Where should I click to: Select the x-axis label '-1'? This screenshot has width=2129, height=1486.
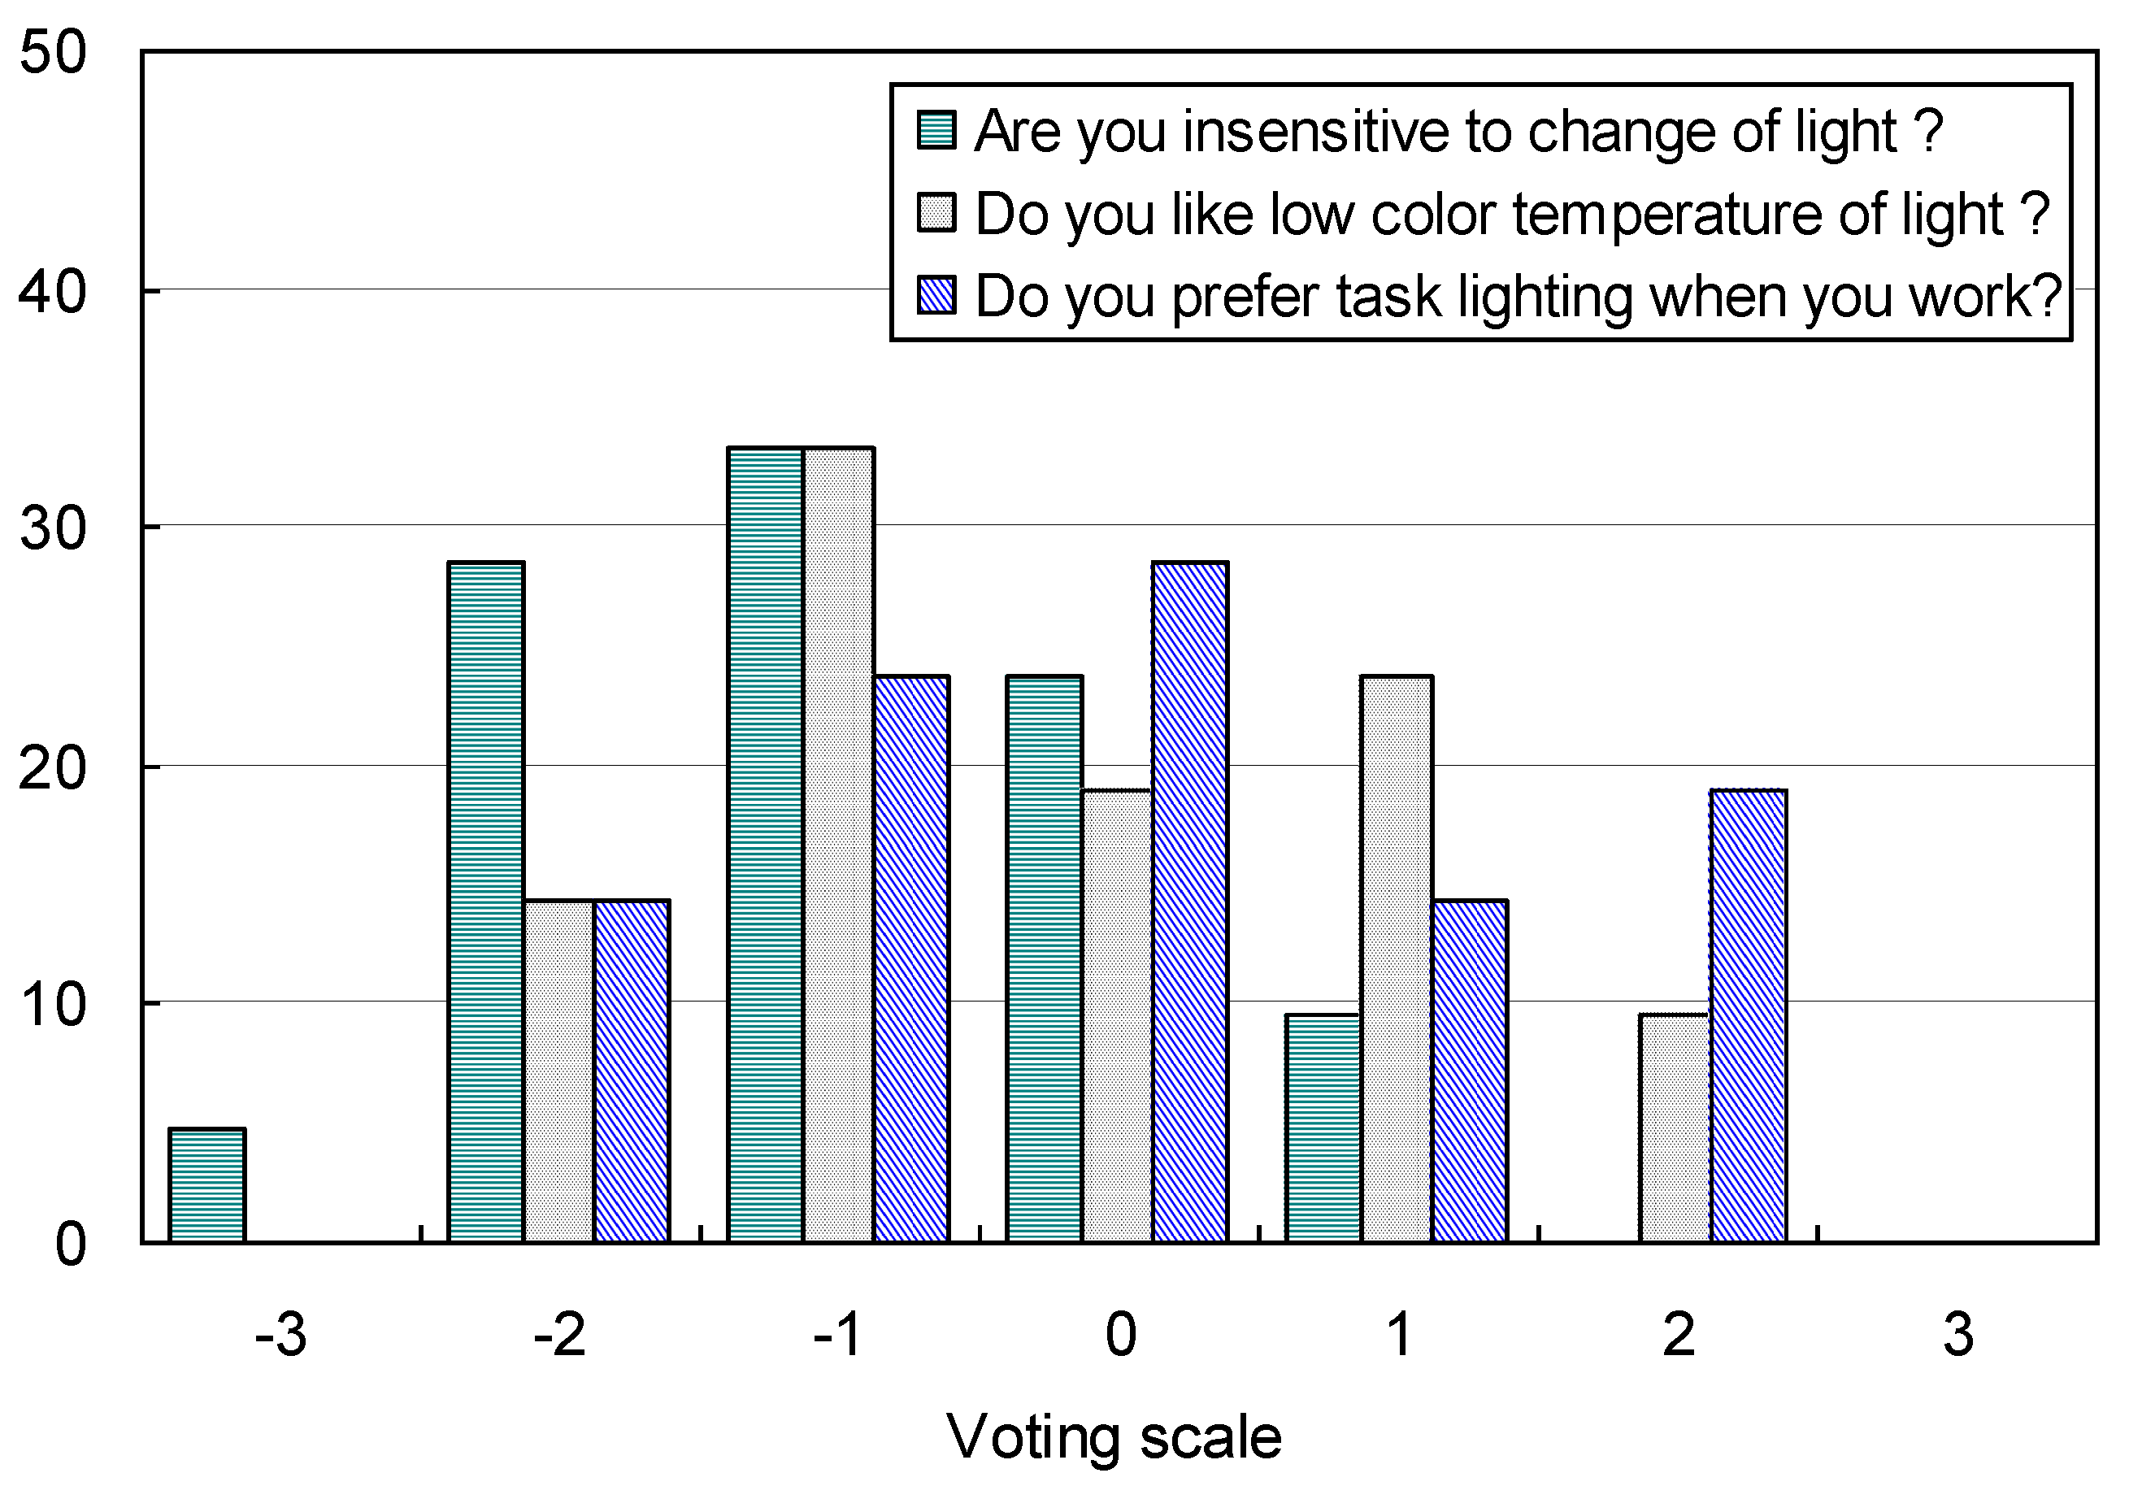pyautogui.click(x=838, y=1335)
